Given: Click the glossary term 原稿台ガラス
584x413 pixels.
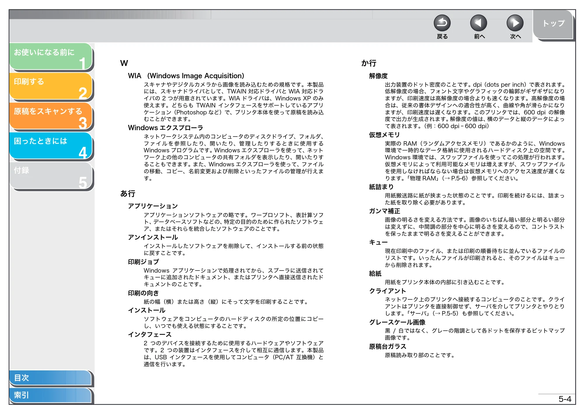Looking at the screenshot, I should tap(387, 346).
